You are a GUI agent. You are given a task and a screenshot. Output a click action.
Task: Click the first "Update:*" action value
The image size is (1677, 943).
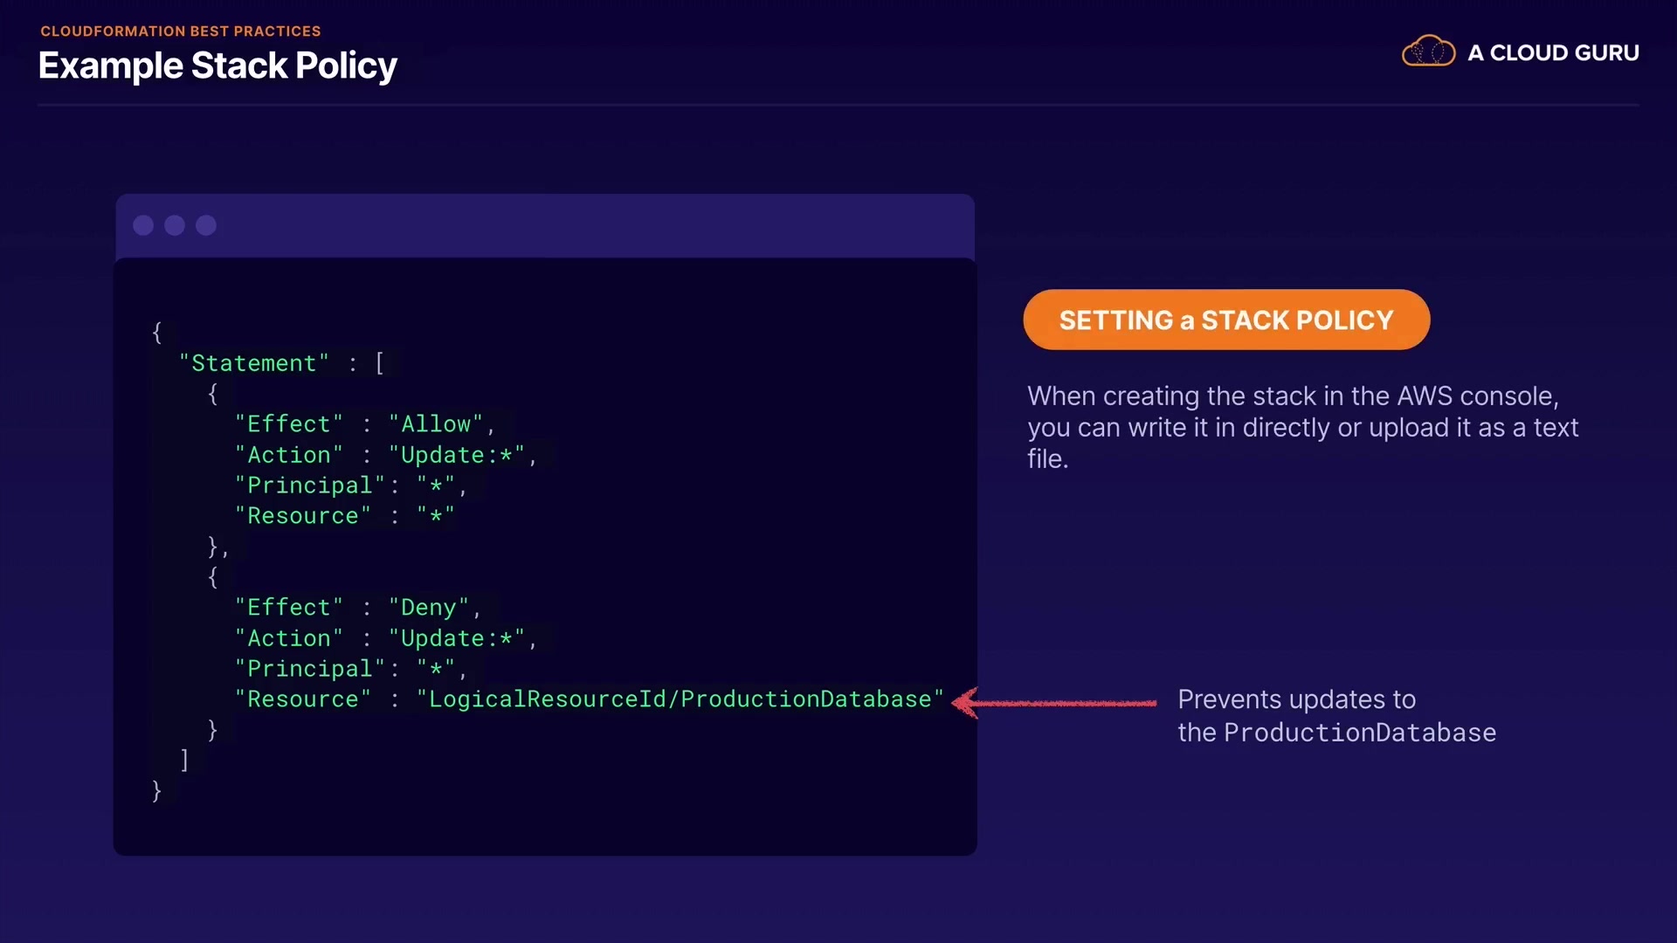tap(457, 455)
